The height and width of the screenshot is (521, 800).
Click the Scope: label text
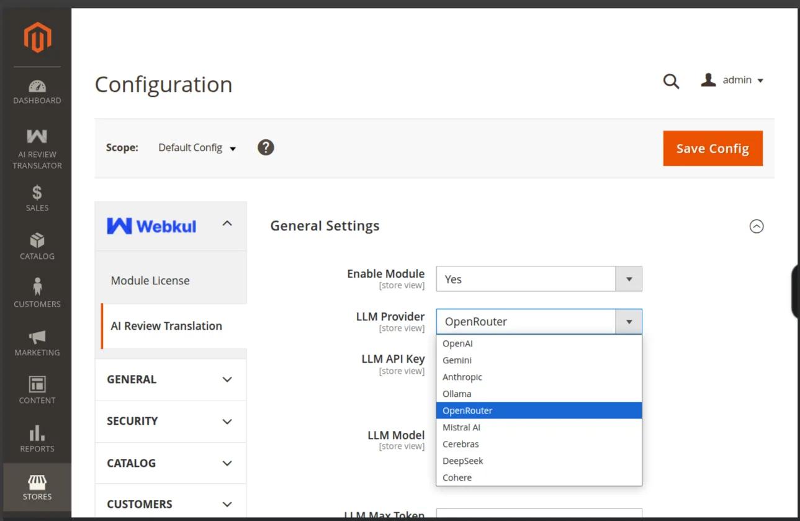point(122,148)
